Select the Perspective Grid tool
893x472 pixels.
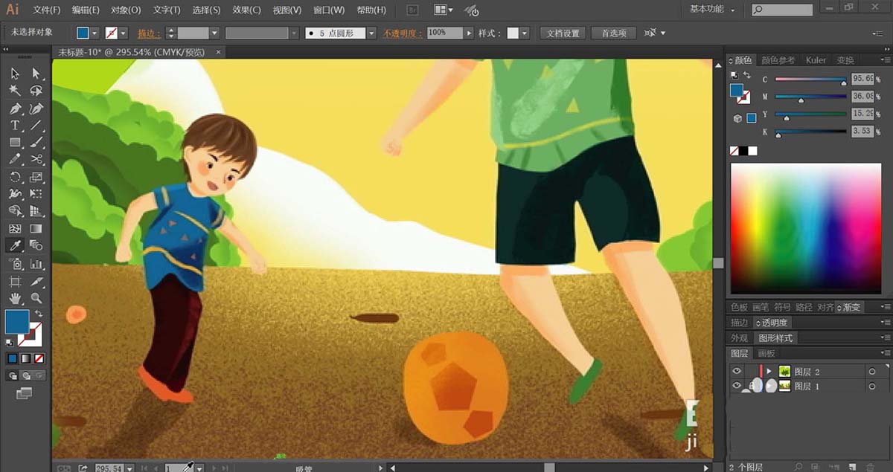pos(36,211)
